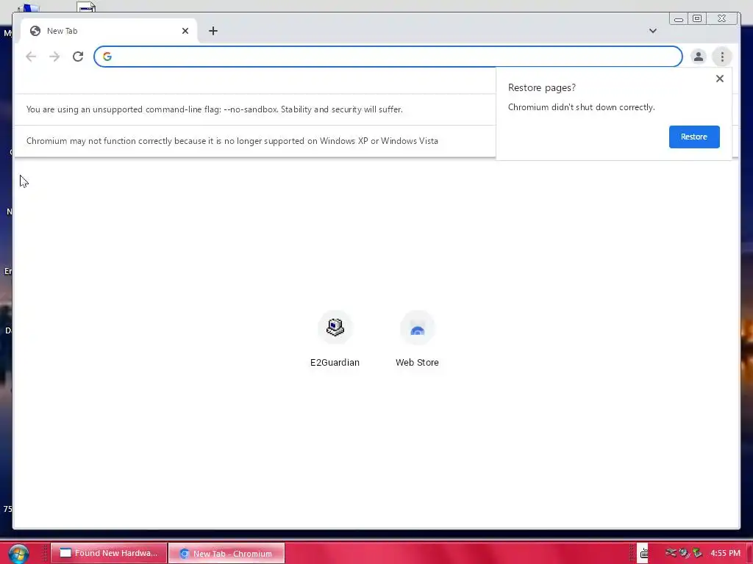Open a new tab with plus button

pos(213,31)
